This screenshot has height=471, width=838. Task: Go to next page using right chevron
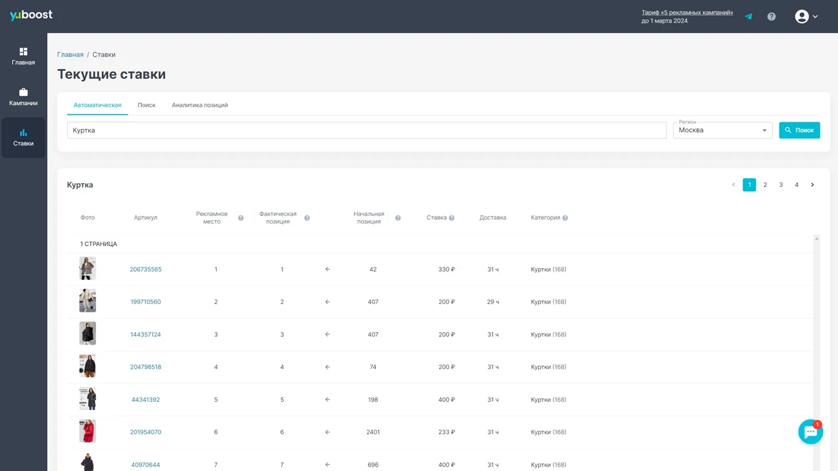click(x=812, y=185)
